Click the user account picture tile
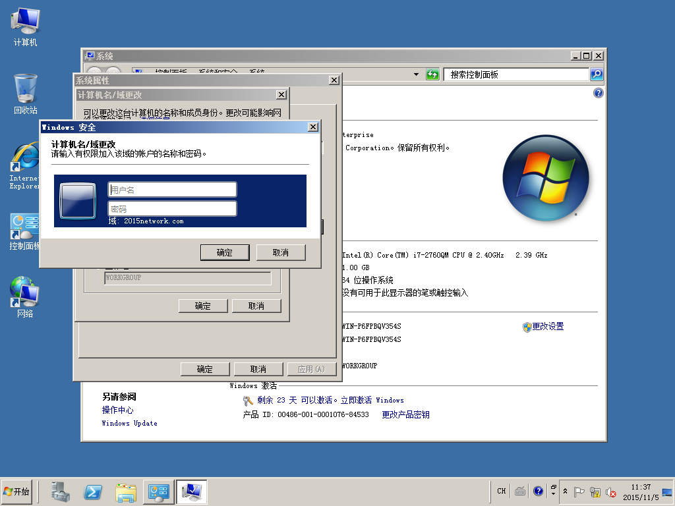Image resolution: width=675 pixels, height=506 pixels. click(x=78, y=200)
